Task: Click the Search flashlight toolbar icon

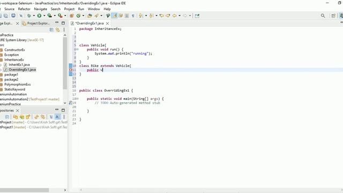Action: pos(108,16)
